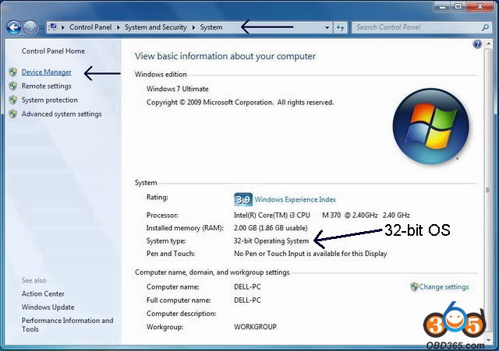Select Control Panel breadcrumb

tap(90, 27)
